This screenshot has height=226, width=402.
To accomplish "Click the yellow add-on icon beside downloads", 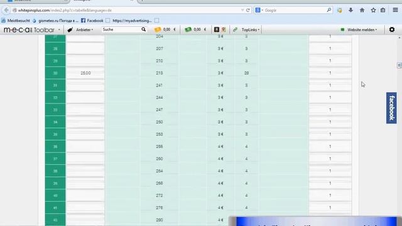I will click(x=339, y=10).
